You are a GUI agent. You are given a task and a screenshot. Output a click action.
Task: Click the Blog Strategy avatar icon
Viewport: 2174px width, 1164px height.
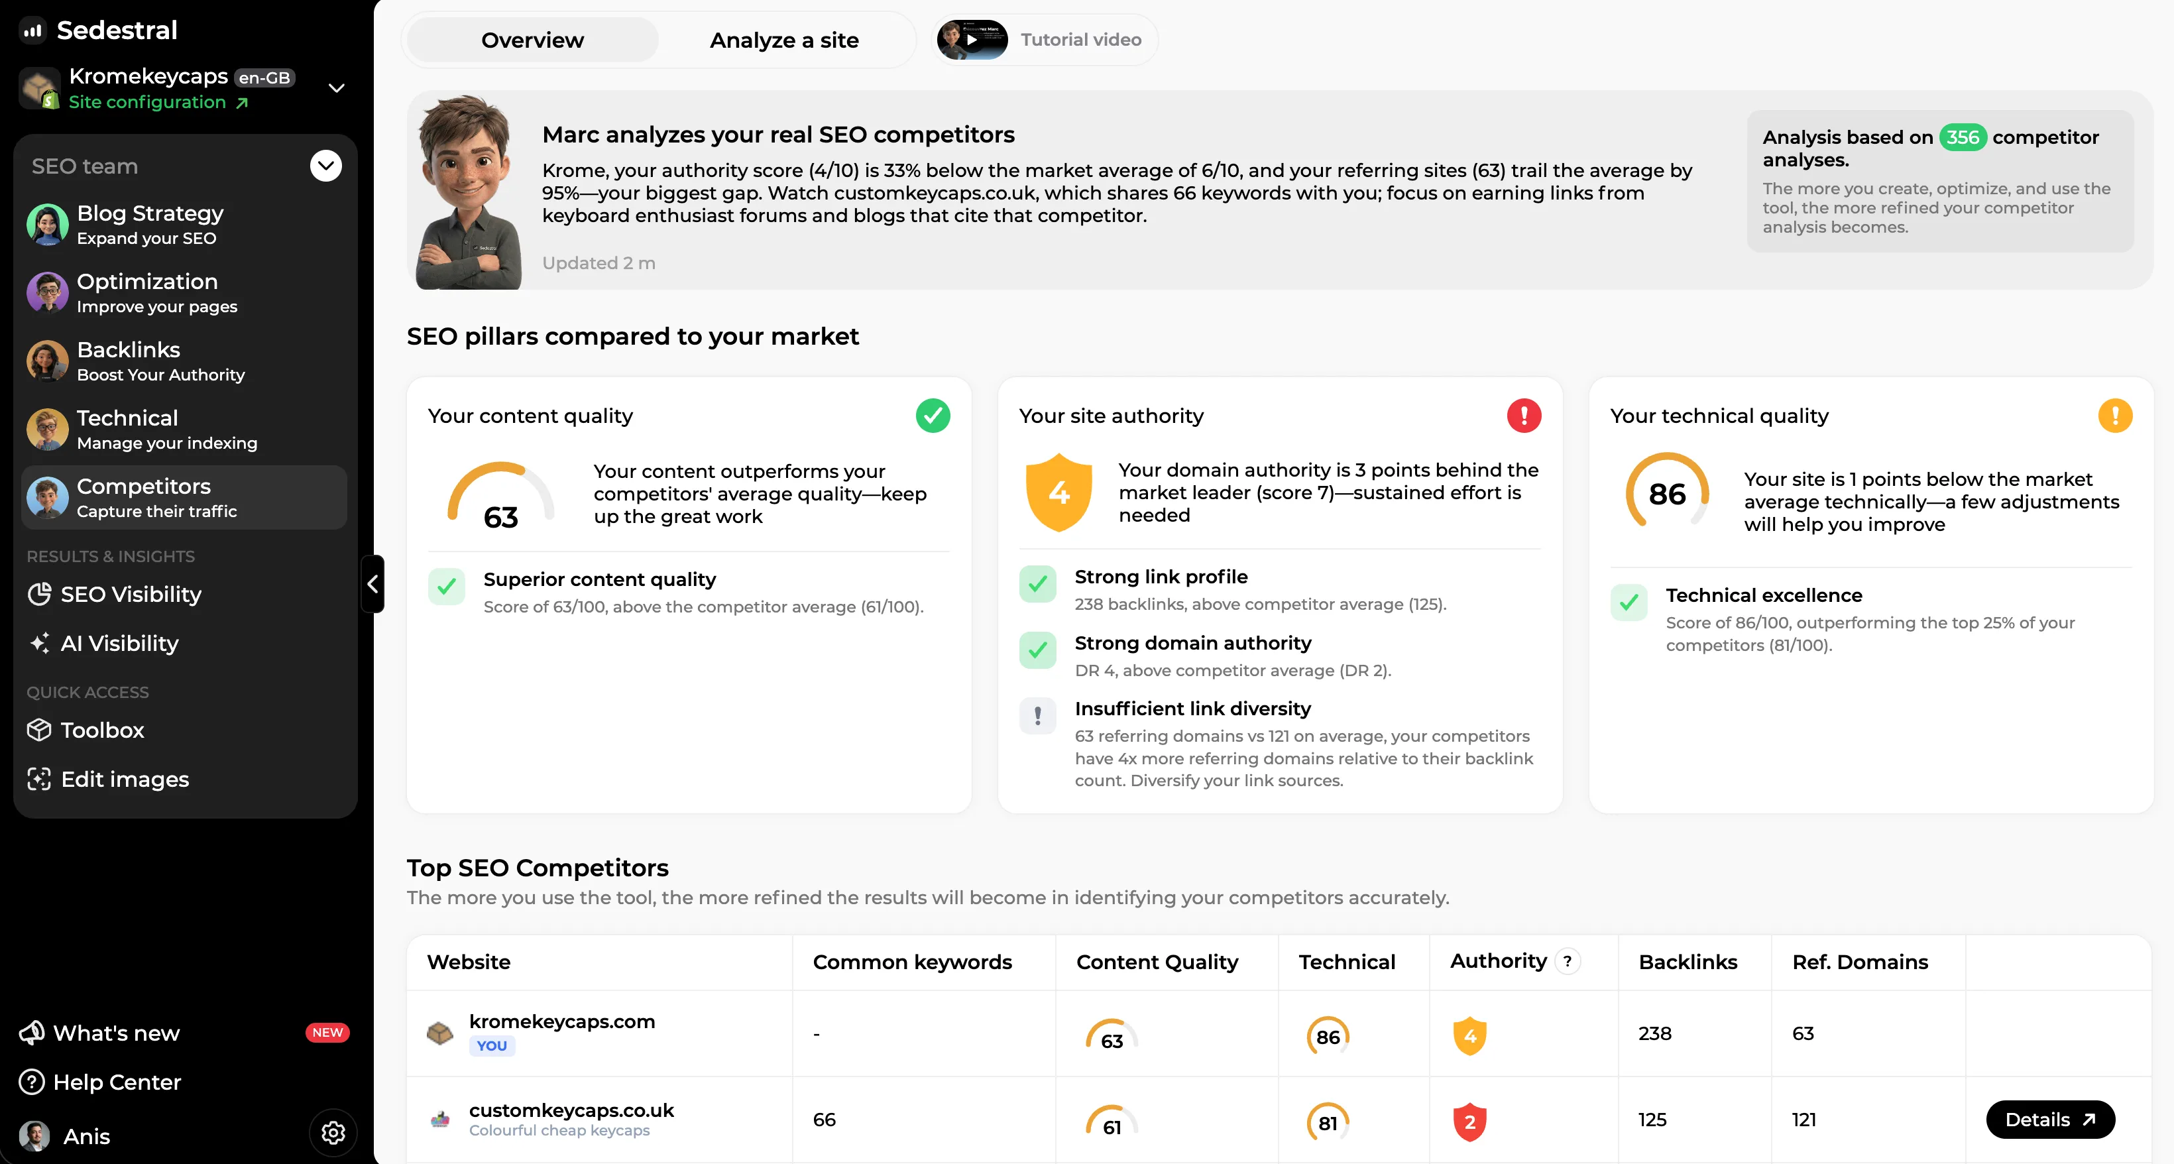[47, 225]
